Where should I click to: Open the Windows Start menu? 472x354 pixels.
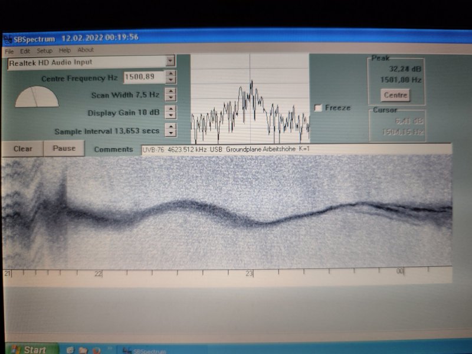[x=28, y=349]
